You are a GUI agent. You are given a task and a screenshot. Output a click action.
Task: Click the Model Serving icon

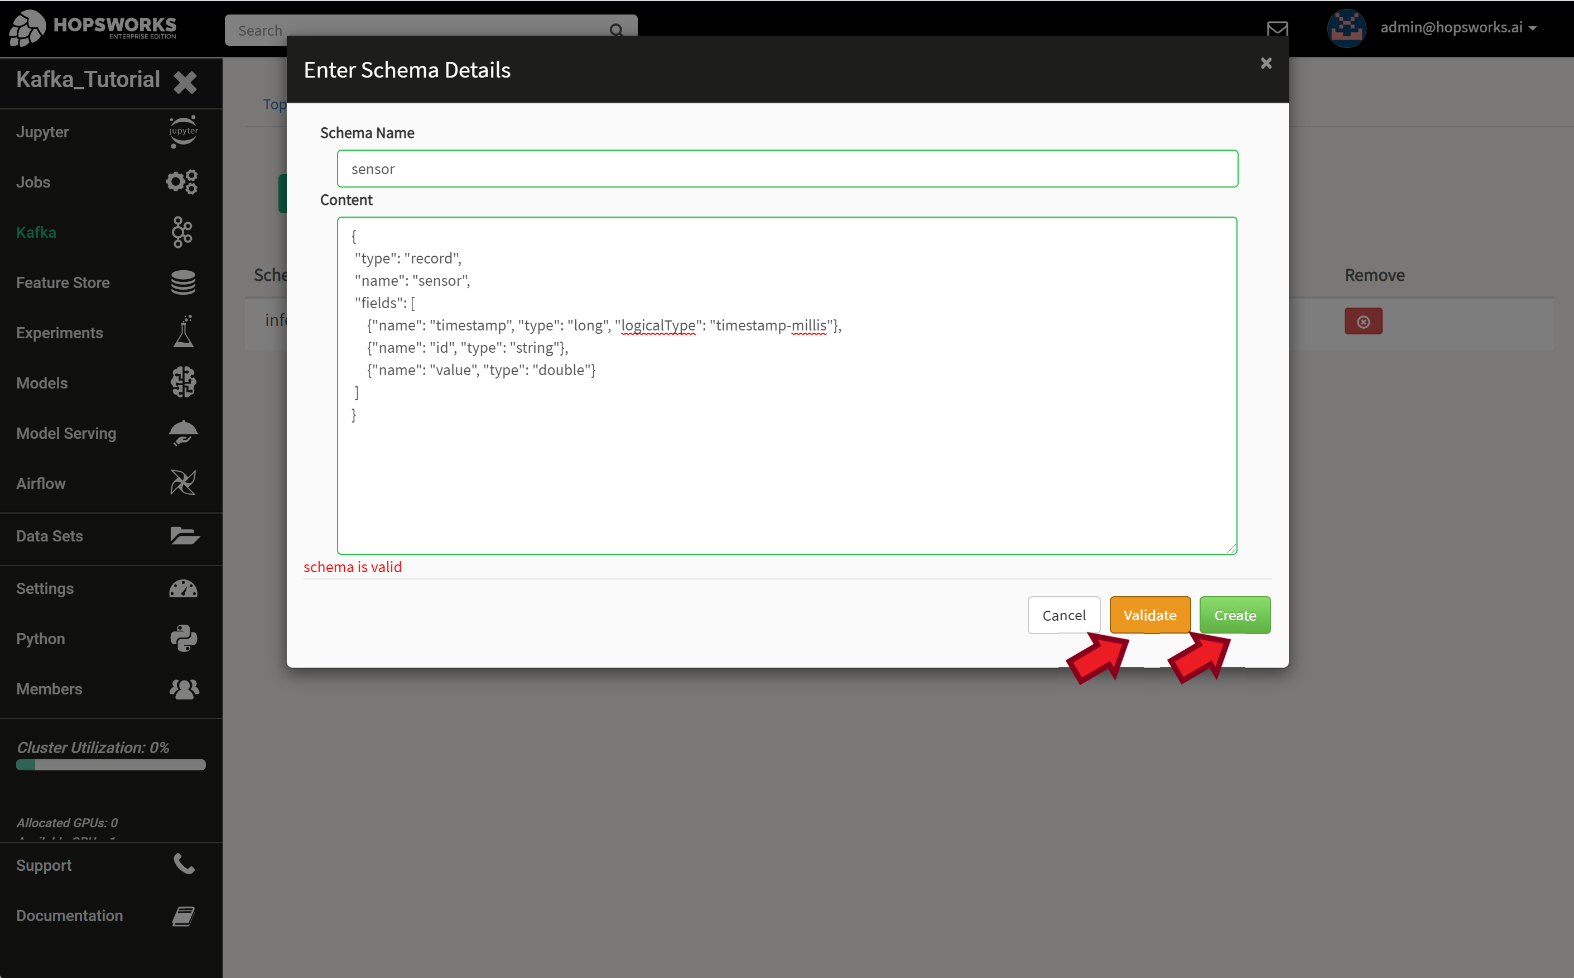tap(183, 433)
